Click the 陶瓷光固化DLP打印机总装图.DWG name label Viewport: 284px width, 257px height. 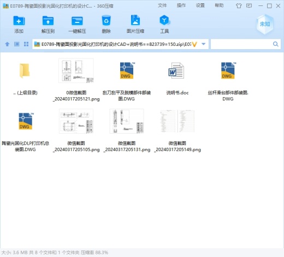click(26, 146)
